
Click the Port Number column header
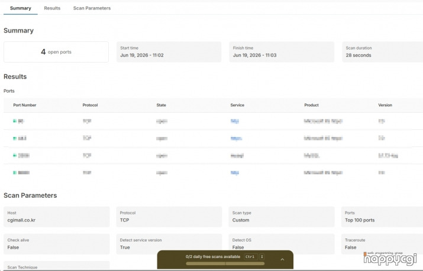[24, 105]
